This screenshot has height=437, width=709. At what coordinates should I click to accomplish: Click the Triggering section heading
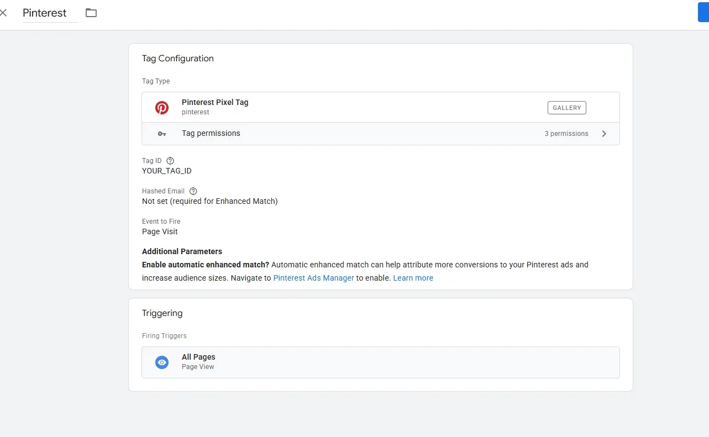(162, 313)
